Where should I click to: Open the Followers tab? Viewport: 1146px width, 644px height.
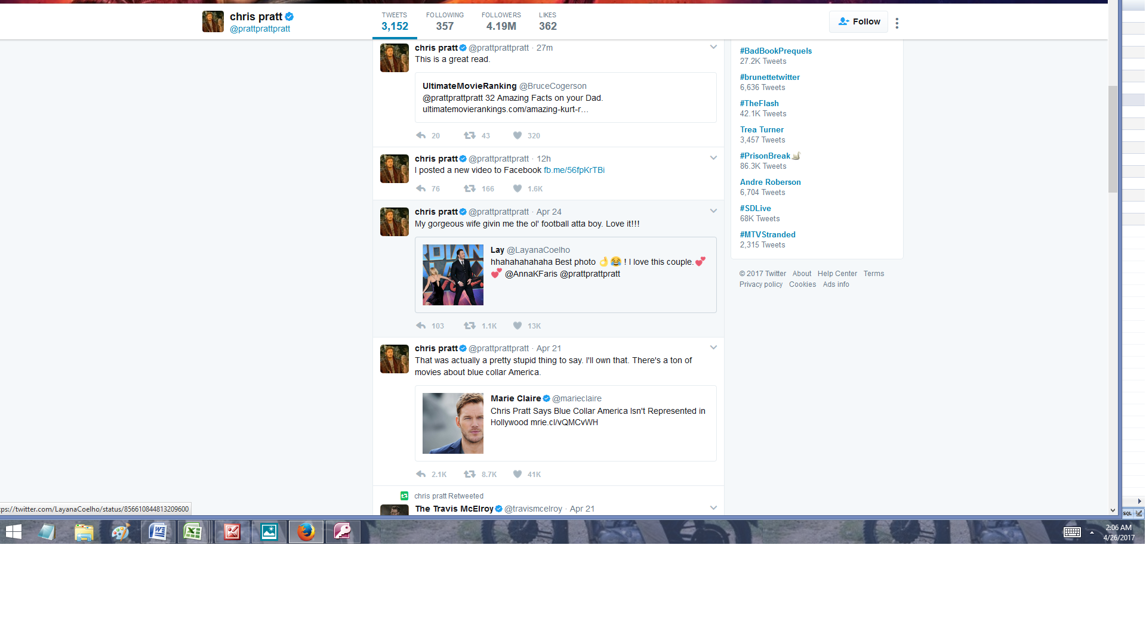click(501, 21)
